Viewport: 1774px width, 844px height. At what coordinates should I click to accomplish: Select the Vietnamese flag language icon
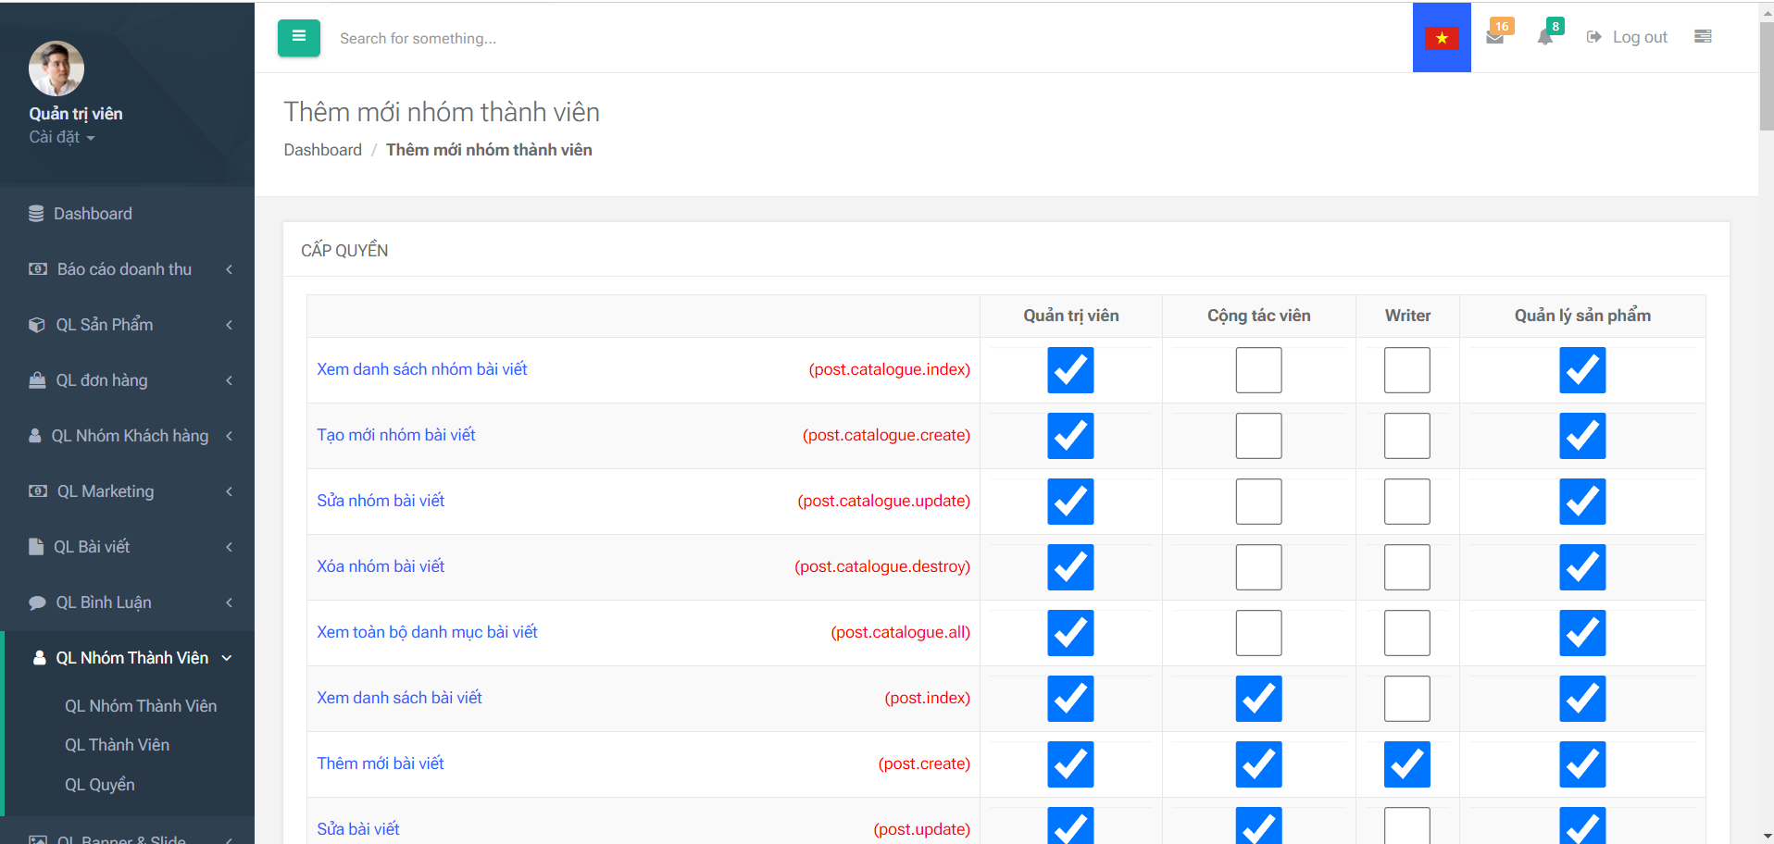1442,38
